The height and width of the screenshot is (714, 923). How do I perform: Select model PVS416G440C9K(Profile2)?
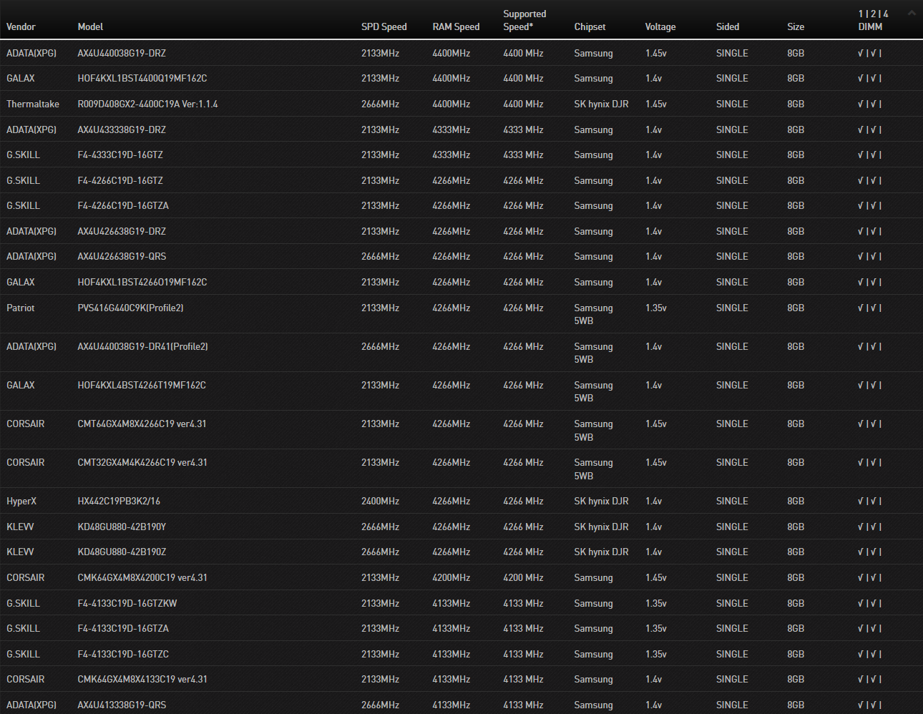(x=130, y=308)
